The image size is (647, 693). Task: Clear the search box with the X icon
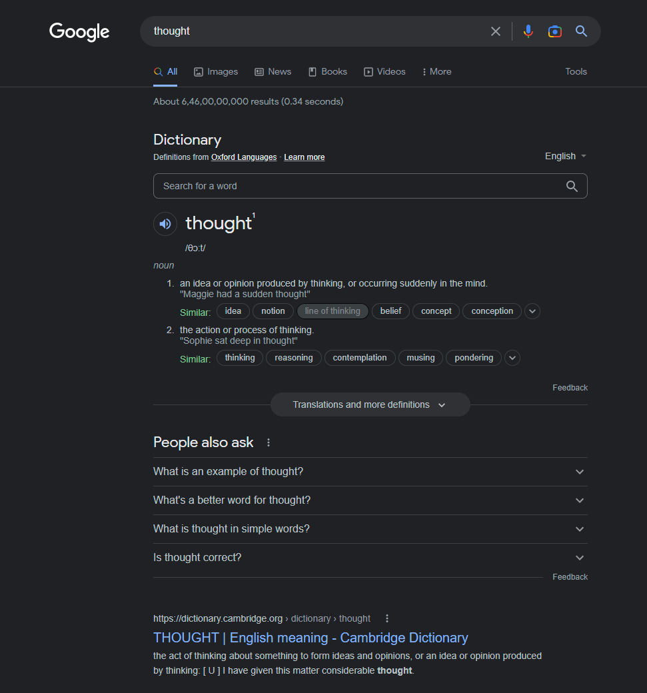pos(496,31)
